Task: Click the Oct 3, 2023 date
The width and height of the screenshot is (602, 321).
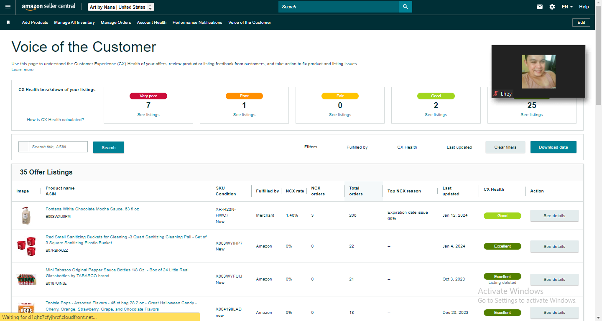Action: (454, 279)
